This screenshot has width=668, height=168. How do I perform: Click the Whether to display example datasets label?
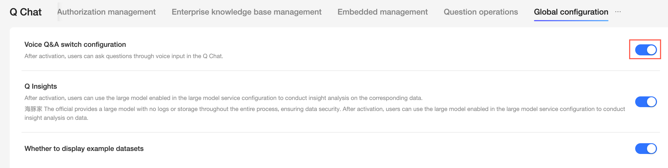point(84,148)
